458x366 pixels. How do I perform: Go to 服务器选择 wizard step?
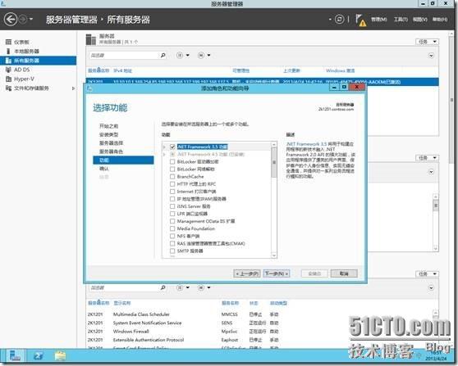[x=111, y=142]
